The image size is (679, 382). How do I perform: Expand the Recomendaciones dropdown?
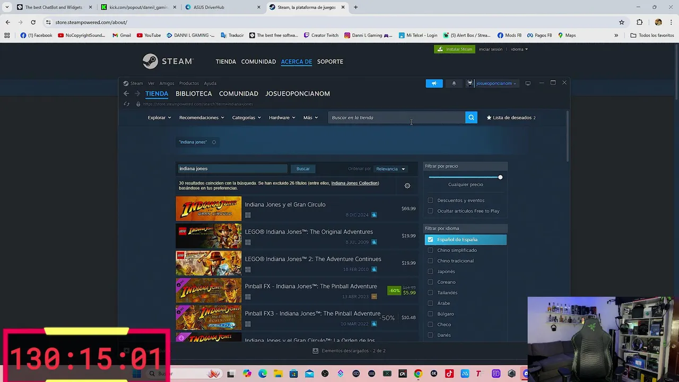(202, 117)
